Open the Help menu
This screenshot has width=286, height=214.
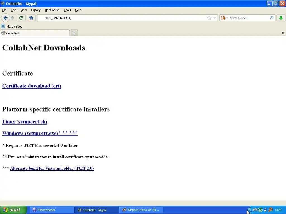[78, 10]
